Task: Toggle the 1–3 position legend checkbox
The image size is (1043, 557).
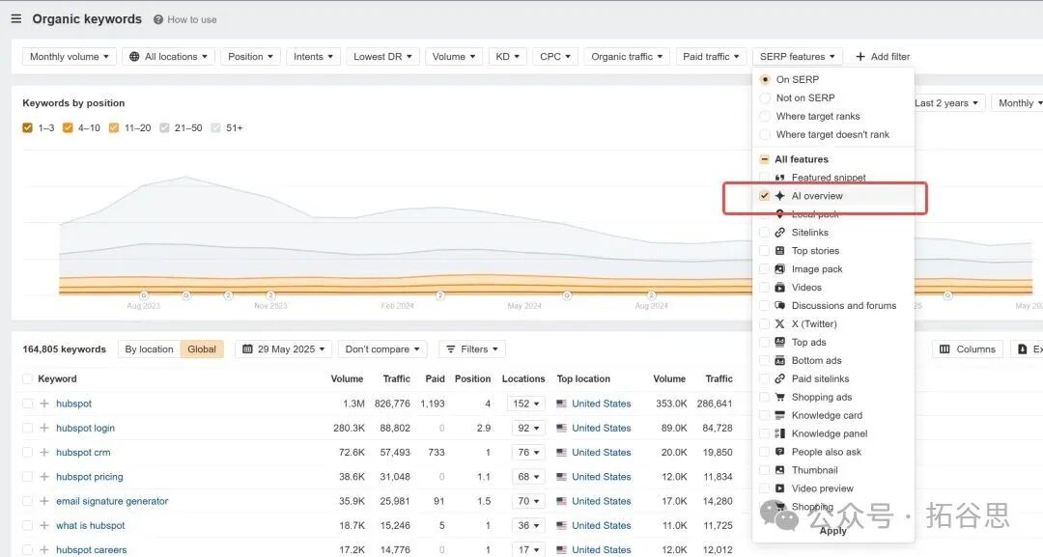Action: click(x=27, y=127)
